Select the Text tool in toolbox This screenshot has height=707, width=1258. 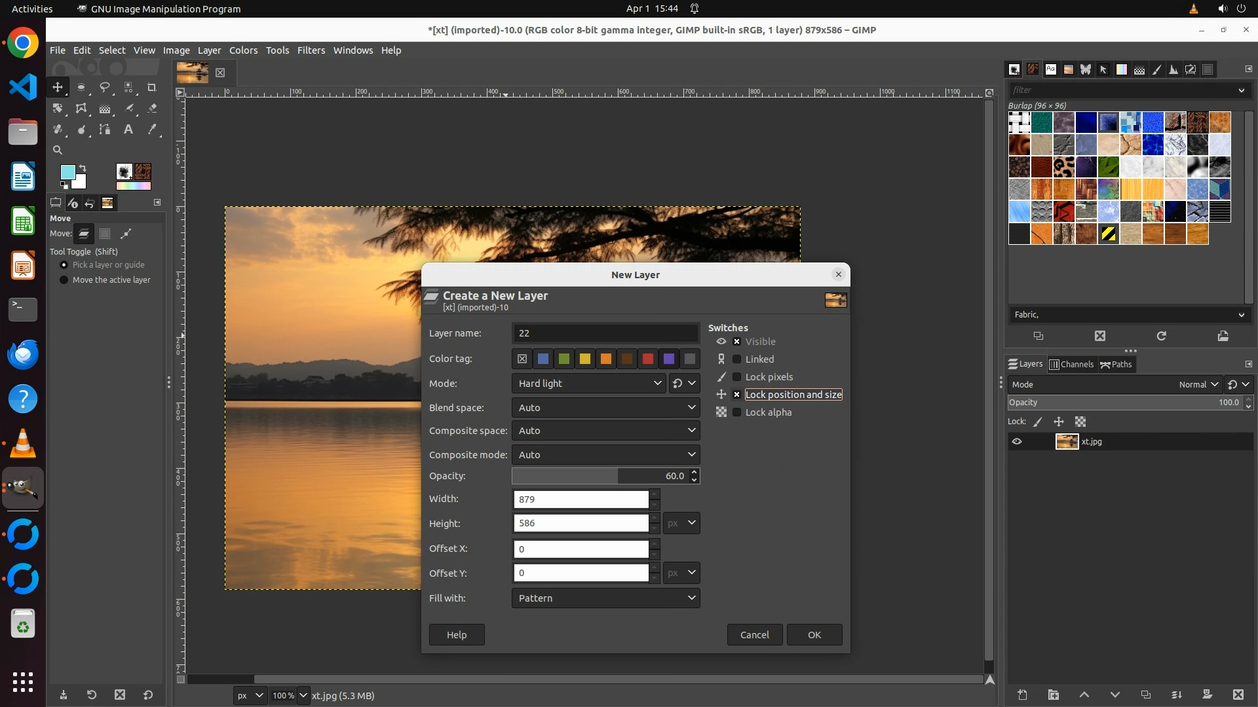click(x=128, y=130)
